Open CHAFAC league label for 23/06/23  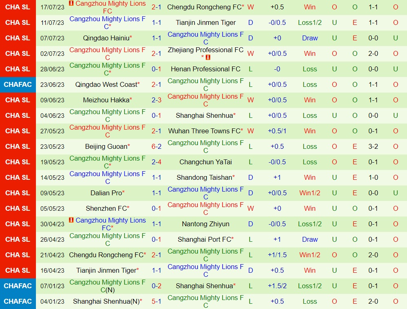click(x=18, y=84)
